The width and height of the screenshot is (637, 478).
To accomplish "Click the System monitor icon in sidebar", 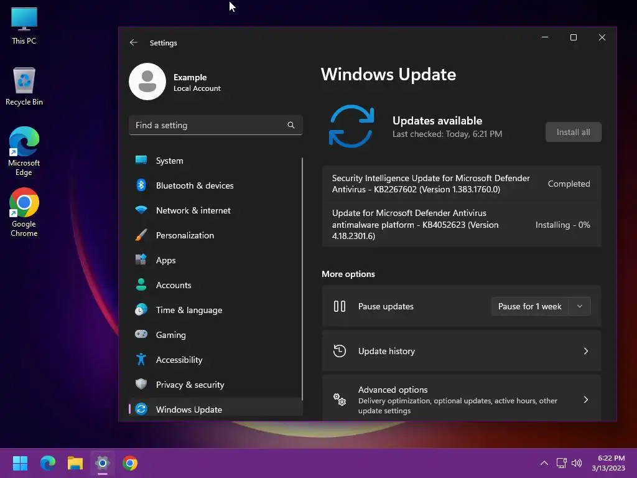I will [x=141, y=160].
